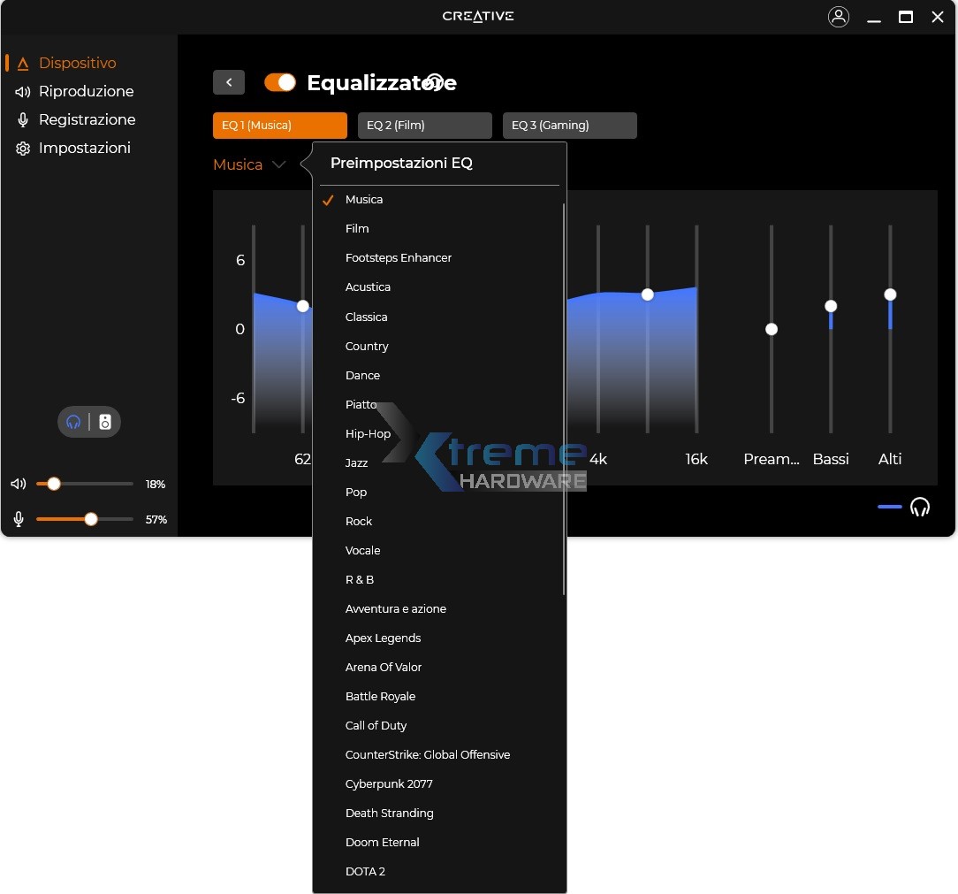958x894 pixels.
Task: Click the user account icon at top right
Action: (x=839, y=16)
